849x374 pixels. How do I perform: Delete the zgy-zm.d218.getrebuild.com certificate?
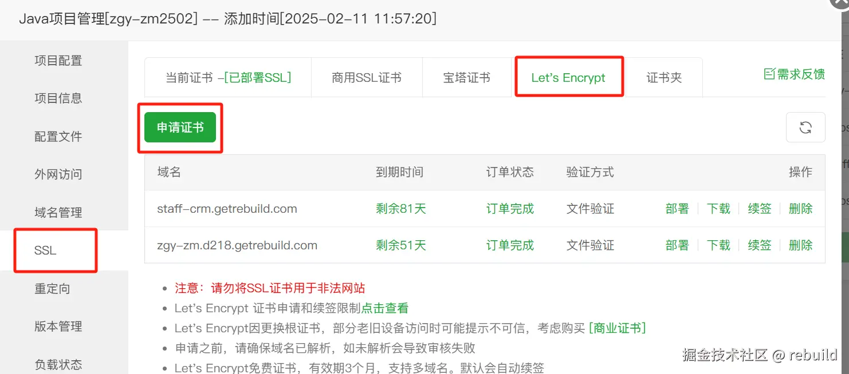click(801, 245)
